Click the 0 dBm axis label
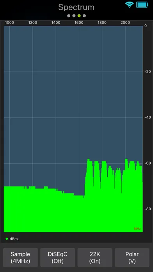Viewport: 153px width, 272px height. coord(146,26)
